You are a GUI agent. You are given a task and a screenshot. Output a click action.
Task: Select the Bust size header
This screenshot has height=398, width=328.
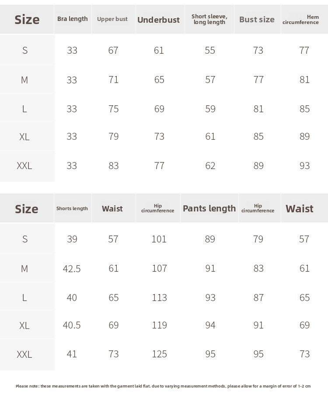click(x=257, y=20)
